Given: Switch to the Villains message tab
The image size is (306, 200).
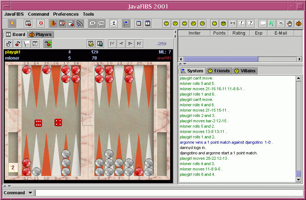Looking at the screenshot, I should 245,71.
